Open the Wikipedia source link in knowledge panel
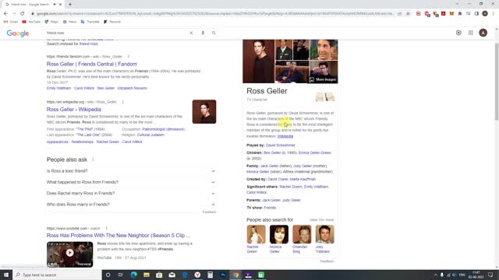The width and height of the screenshot is (499, 280). [285, 136]
